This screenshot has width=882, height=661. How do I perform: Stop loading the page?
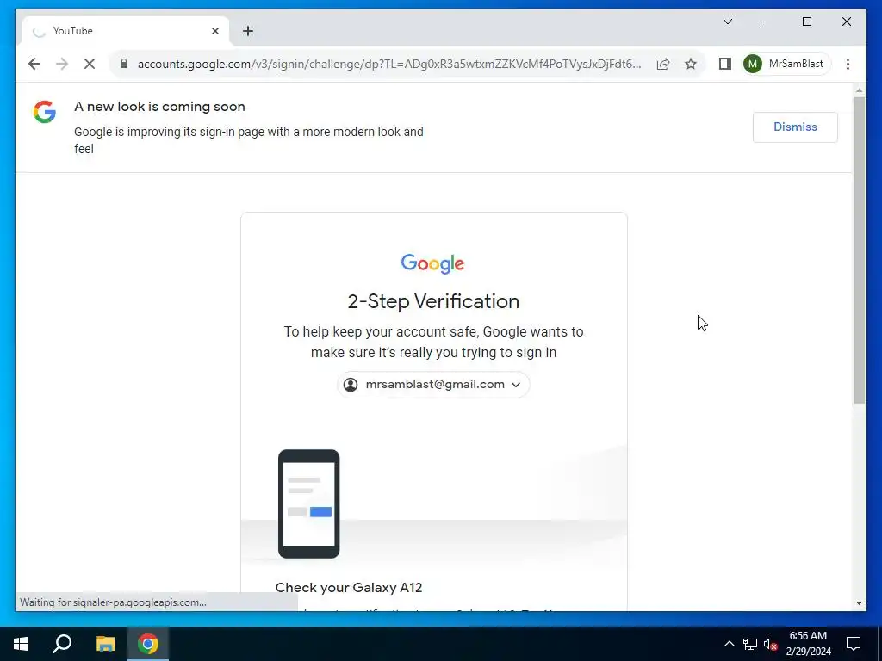click(90, 64)
